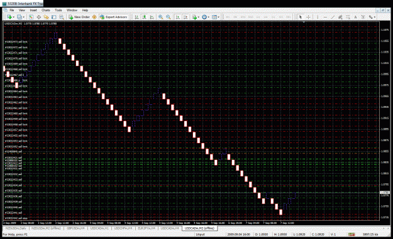Viewport: 393px width, 239px height.
Task: Click the current price label on price scale
Action: [384, 192]
